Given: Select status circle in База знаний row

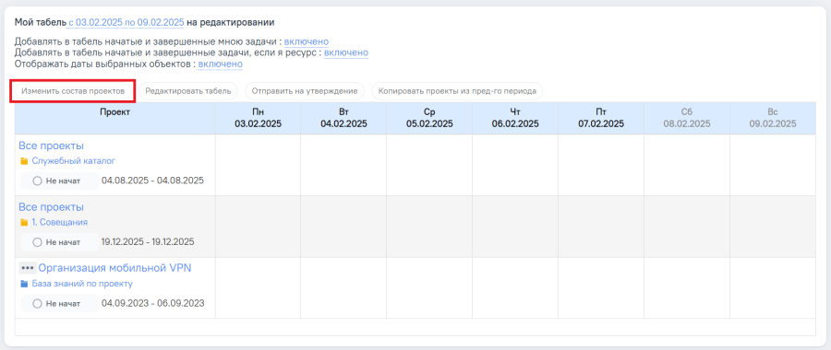Looking at the screenshot, I should coord(37,303).
